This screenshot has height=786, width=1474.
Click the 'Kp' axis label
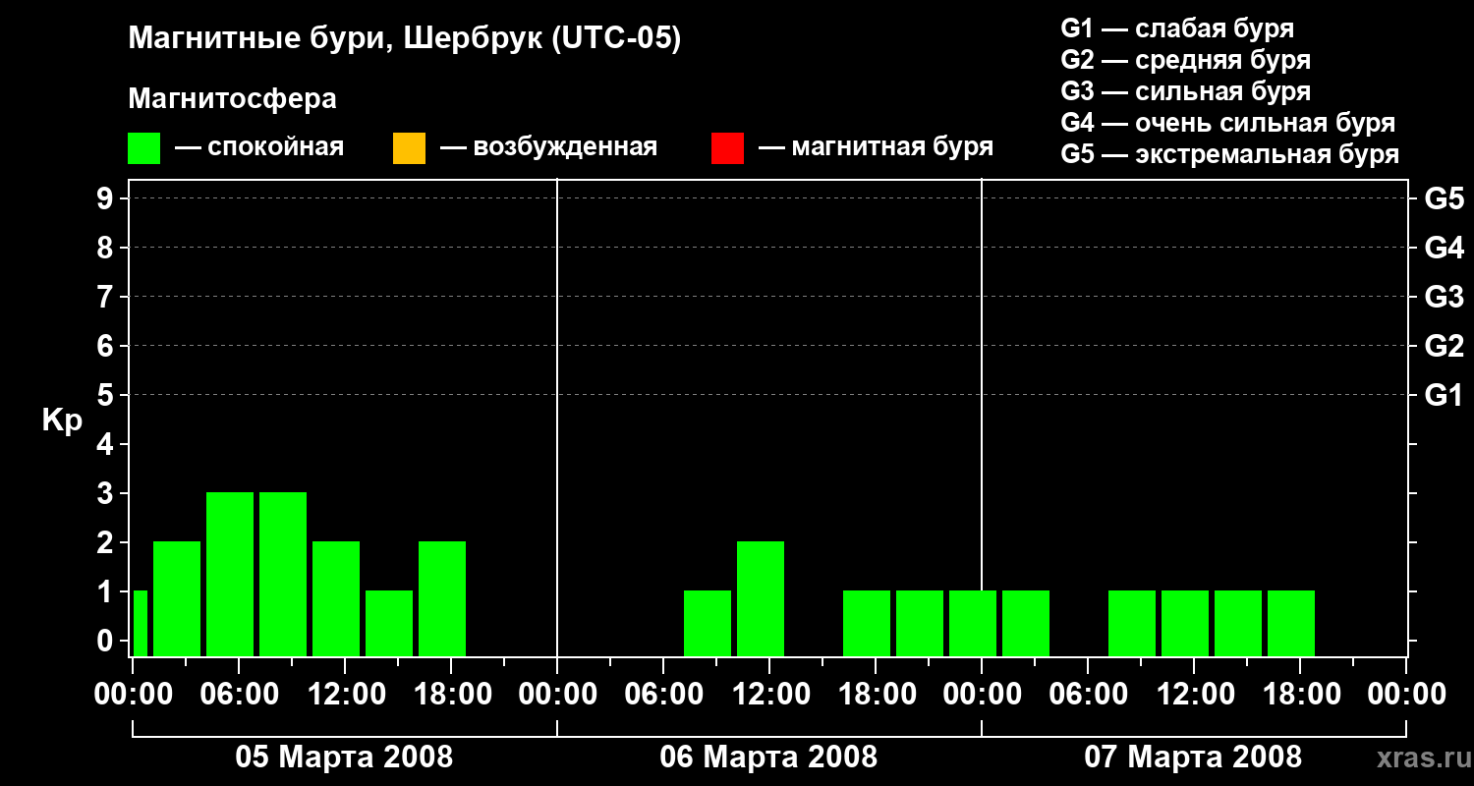[x=62, y=420]
